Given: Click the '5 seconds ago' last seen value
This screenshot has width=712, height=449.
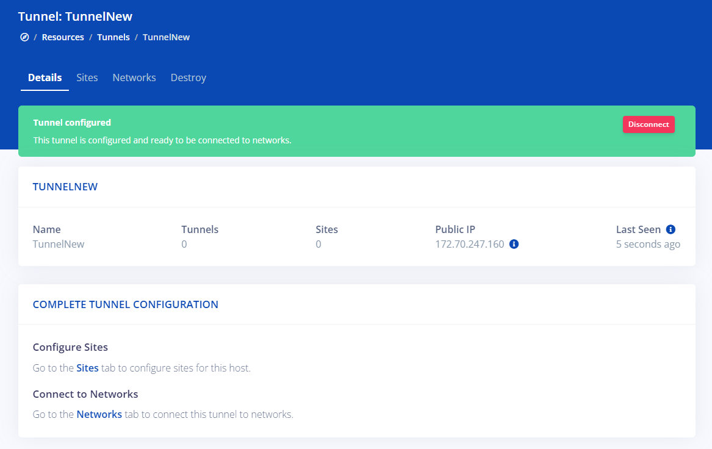Looking at the screenshot, I should coord(648,244).
